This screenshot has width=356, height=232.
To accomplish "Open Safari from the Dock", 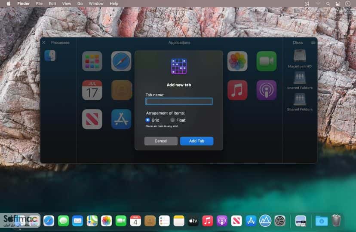I will tap(49, 221).
